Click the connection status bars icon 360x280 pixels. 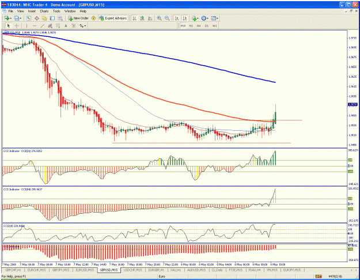click(x=318, y=277)
